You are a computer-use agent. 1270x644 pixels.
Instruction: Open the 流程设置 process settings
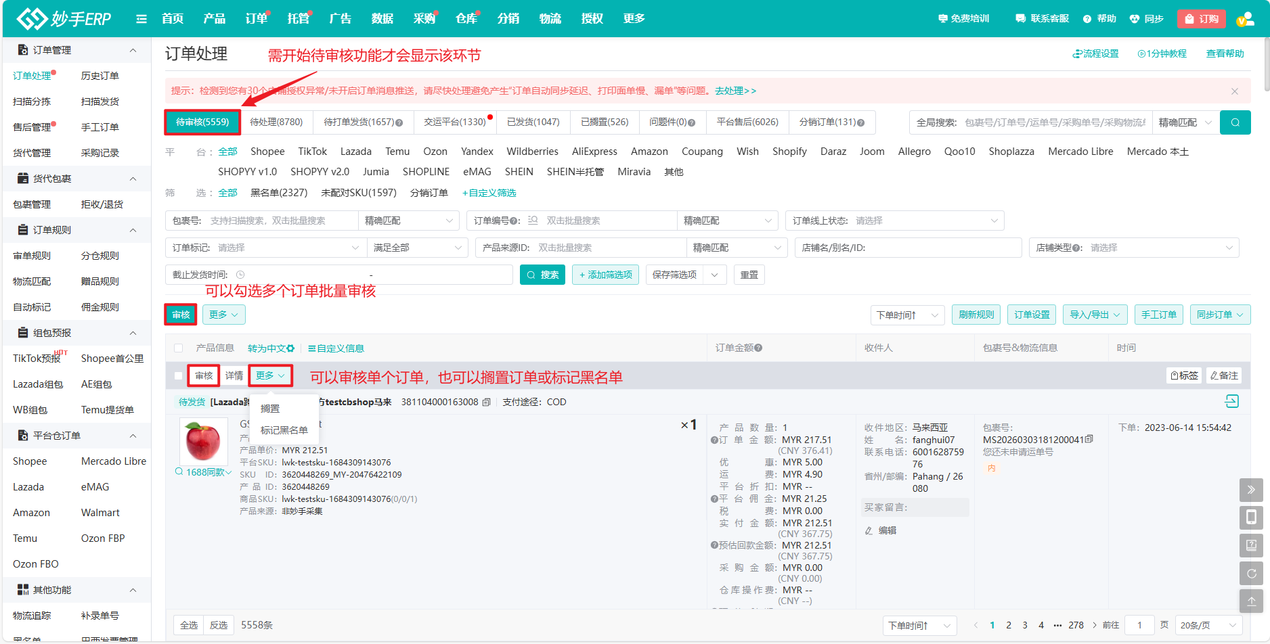[x=1096, y=53]
